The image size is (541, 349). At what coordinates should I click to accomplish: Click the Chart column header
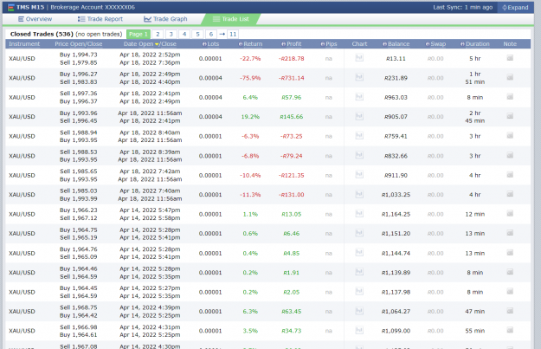(x=359, y=44)
